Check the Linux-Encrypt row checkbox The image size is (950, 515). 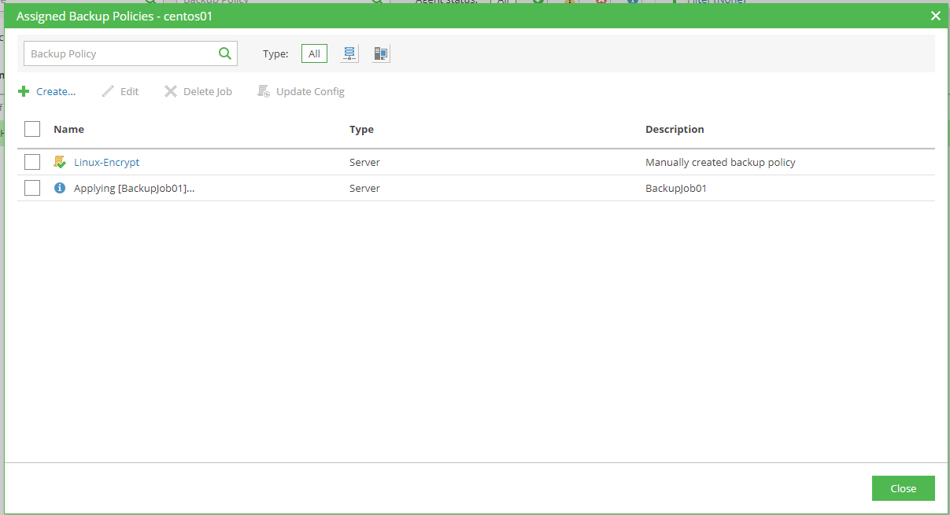pyautogui.click(x=32, y=162)
